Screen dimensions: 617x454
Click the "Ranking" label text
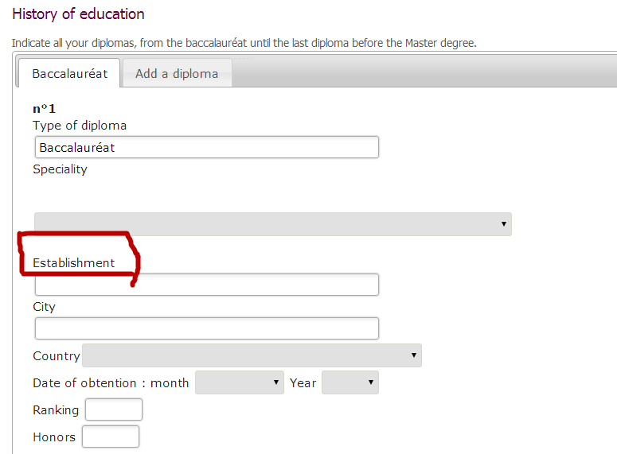56,410
